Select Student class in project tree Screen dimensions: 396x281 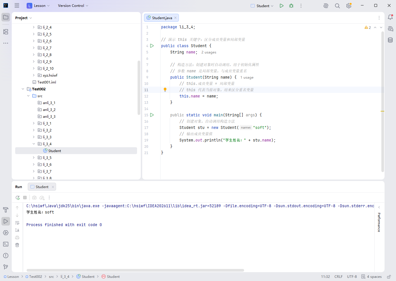tap(76, 151)
